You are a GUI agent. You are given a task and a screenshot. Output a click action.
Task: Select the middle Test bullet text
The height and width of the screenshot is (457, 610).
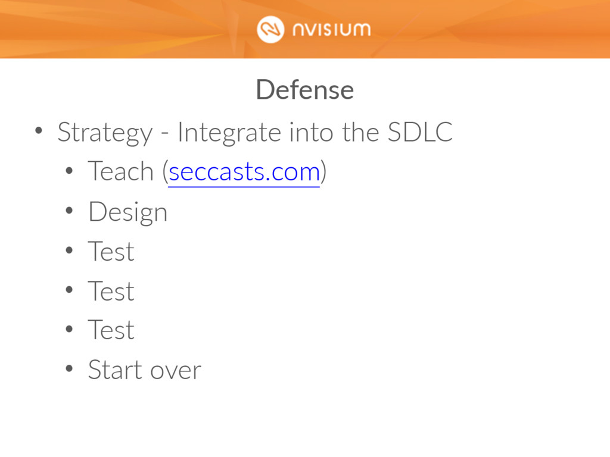pos(111,291)
